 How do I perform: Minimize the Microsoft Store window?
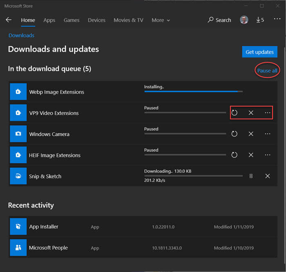246,6
